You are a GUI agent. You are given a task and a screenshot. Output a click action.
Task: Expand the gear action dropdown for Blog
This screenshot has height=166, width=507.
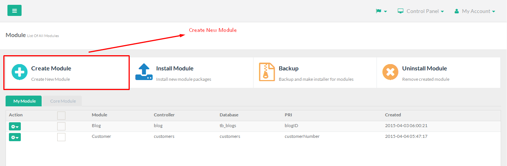15,126
